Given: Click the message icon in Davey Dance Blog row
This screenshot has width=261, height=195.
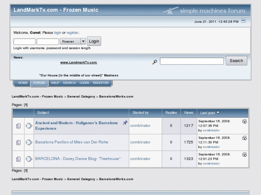Looking at the screenshot, I should (x=29, y=159).
